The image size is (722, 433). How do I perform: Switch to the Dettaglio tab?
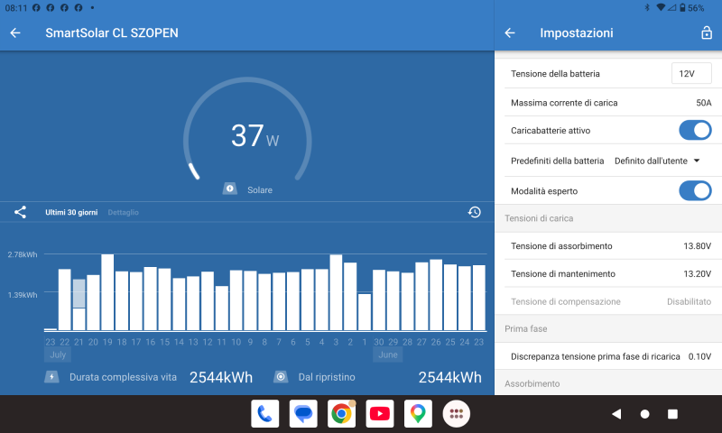(123, 212)
